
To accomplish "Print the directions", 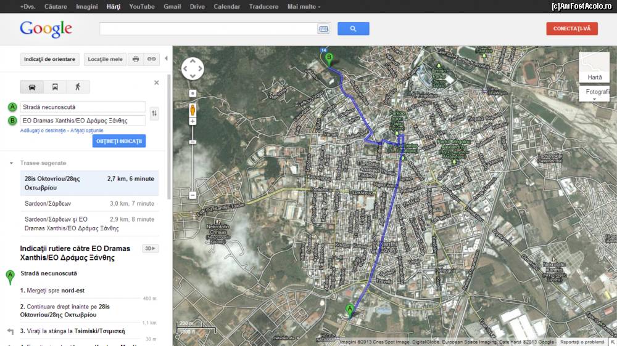I will tap(135, 59).
